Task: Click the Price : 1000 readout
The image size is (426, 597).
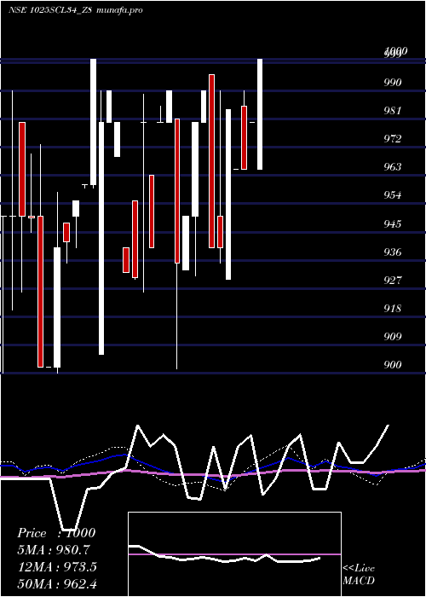Action: pyautogui.click(x=56, y=533)
